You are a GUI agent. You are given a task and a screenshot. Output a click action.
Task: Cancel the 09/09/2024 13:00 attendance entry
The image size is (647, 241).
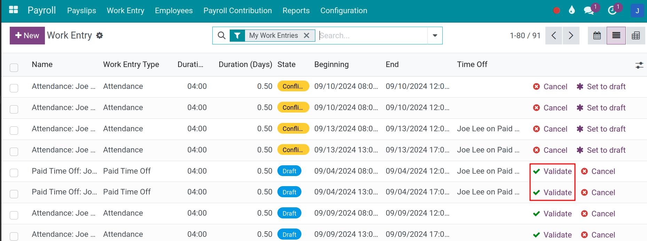598,235
